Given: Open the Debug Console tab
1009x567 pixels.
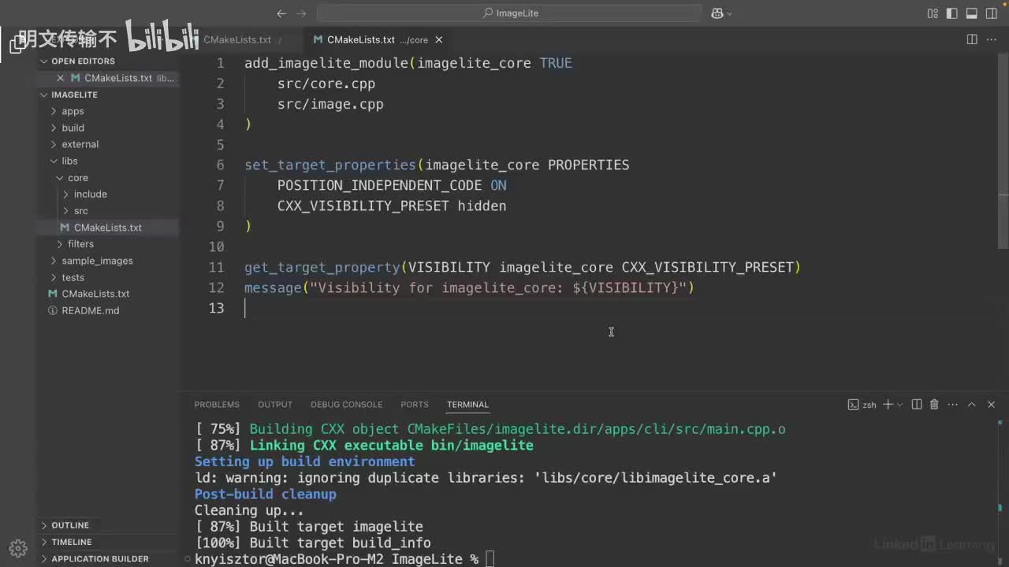Looking at the screenshot, I should point(346,405).
